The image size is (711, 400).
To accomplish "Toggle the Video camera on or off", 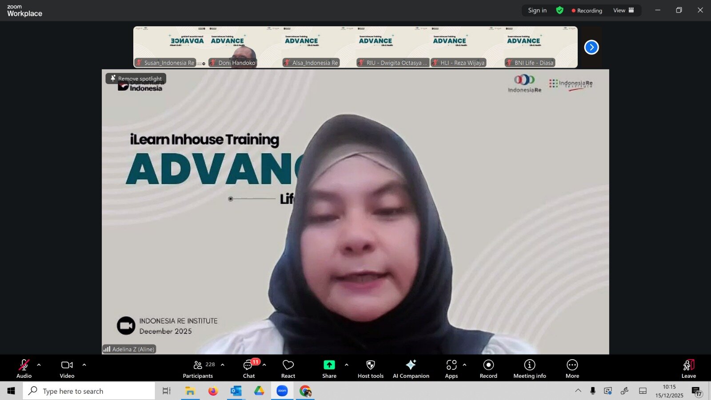I will [x=67, y=368].
